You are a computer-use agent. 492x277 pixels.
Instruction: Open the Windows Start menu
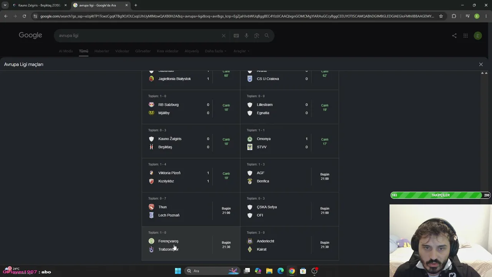pos(178,271)
